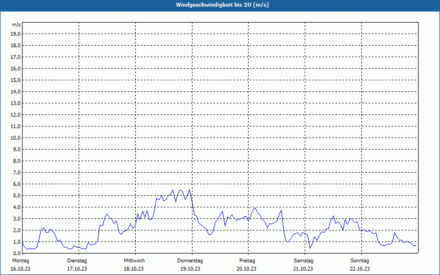Screen dimensions: 440x275
Task: Click the date label 19.10.23
Action: pyautogui.click(x=190, y=269)
